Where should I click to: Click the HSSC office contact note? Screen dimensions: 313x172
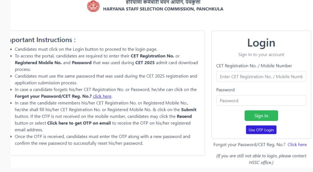pyautogui.click(x=261, y=159)
